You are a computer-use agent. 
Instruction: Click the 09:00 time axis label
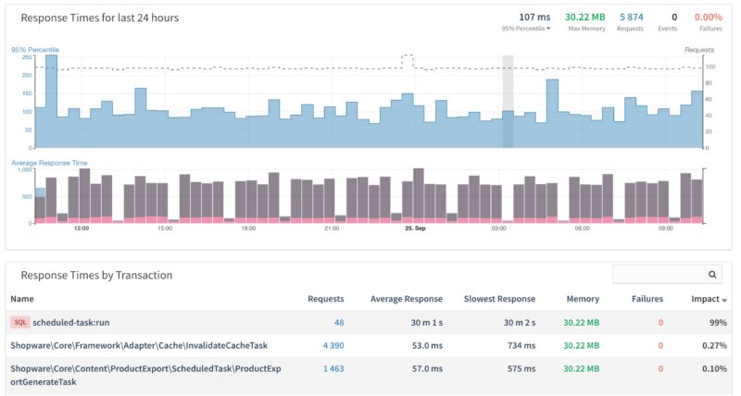[x=665, y=229]
